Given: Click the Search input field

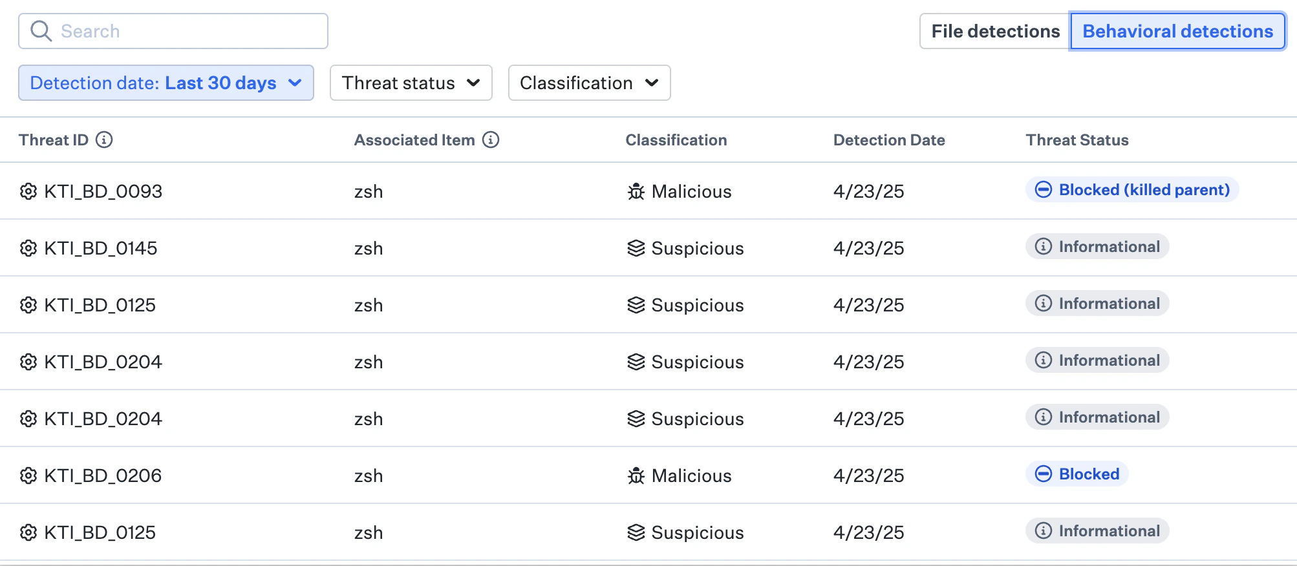Looking at the screenshot, I should [x=173, y=31].
